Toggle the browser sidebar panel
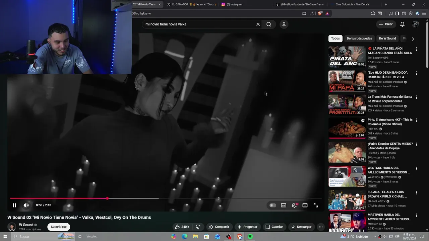Image resolution: width=429 pixels, height=241 pixels. tap(397, 13)
